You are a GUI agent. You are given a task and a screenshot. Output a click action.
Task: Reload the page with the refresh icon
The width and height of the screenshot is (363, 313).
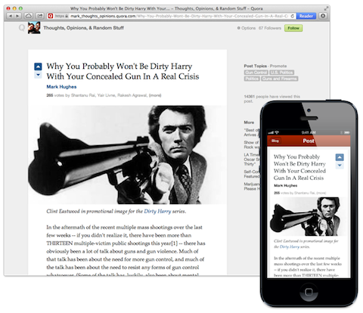(x=292, y=16)
